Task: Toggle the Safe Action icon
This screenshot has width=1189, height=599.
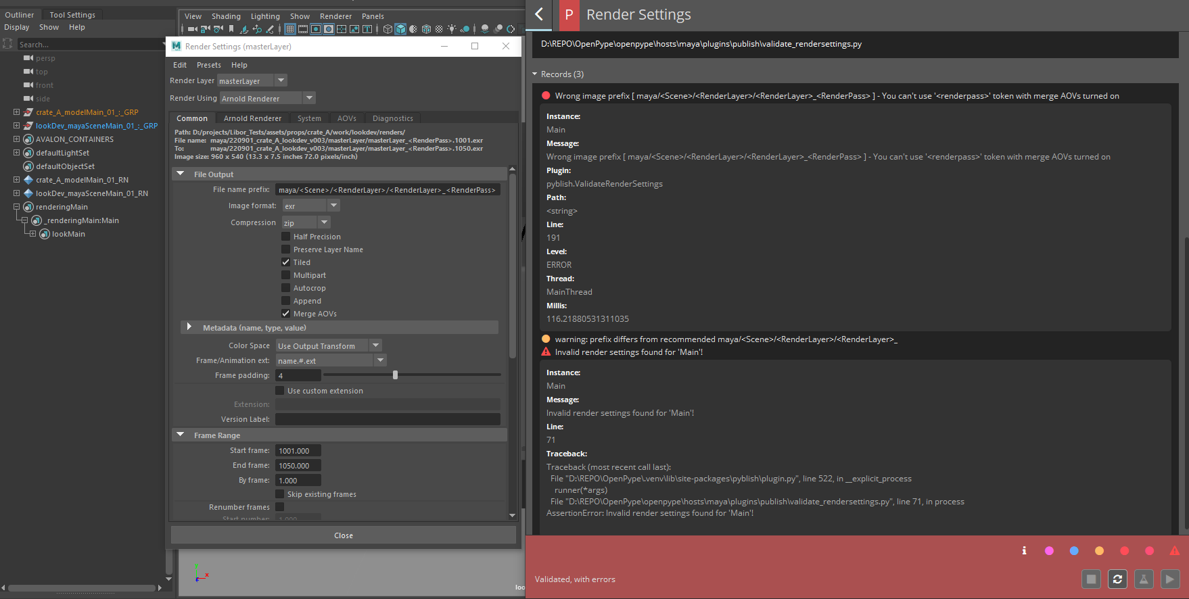Action: [x=354, y=29]
